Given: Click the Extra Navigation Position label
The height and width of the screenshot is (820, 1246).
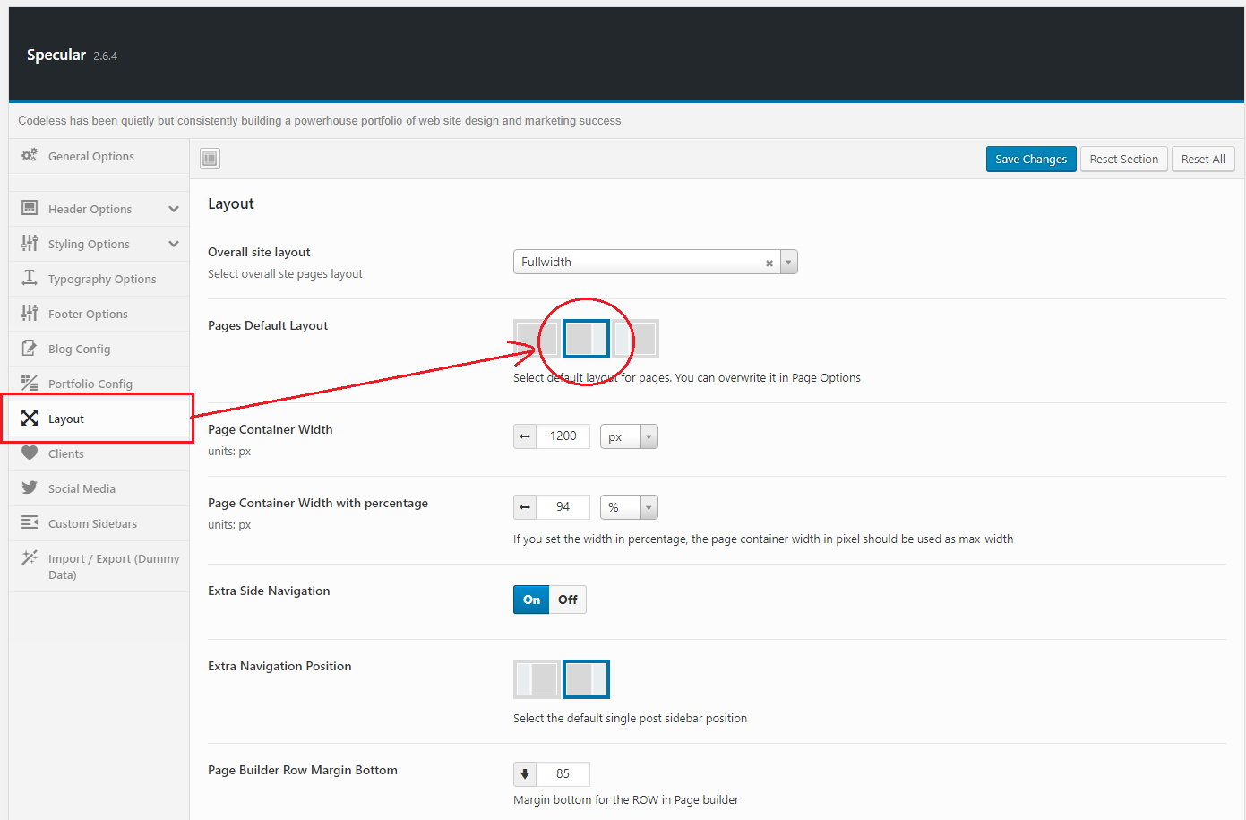Looking at the screenshot, I should pyautogui.click(x=279, y=666).
